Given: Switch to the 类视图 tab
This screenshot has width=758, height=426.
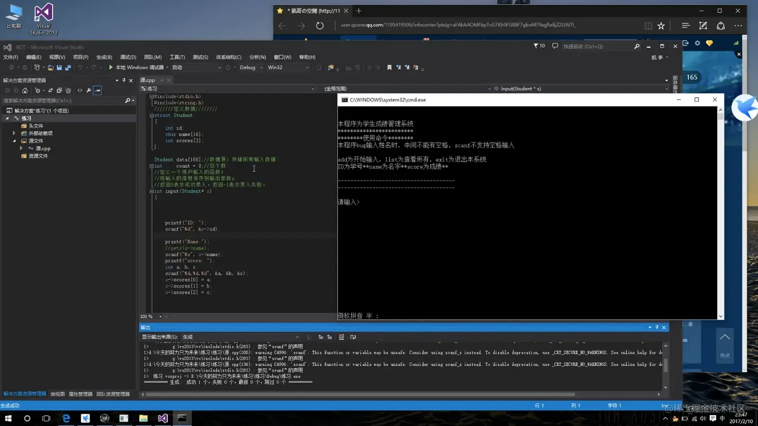Looking at the screenshot, I should [58, 394].
